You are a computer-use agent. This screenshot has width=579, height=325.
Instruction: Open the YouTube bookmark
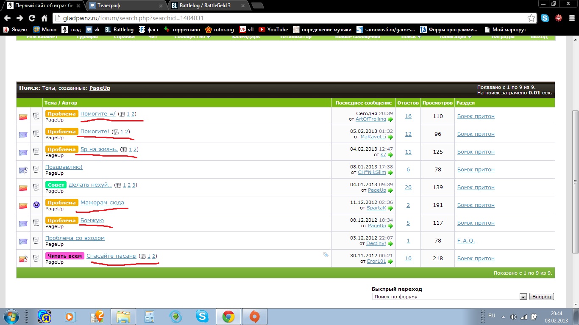point(273,30)
